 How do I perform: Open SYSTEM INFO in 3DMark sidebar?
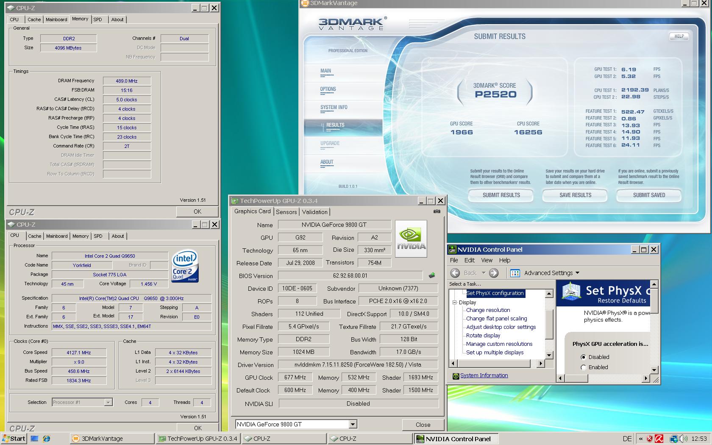[x=334, y=108]
